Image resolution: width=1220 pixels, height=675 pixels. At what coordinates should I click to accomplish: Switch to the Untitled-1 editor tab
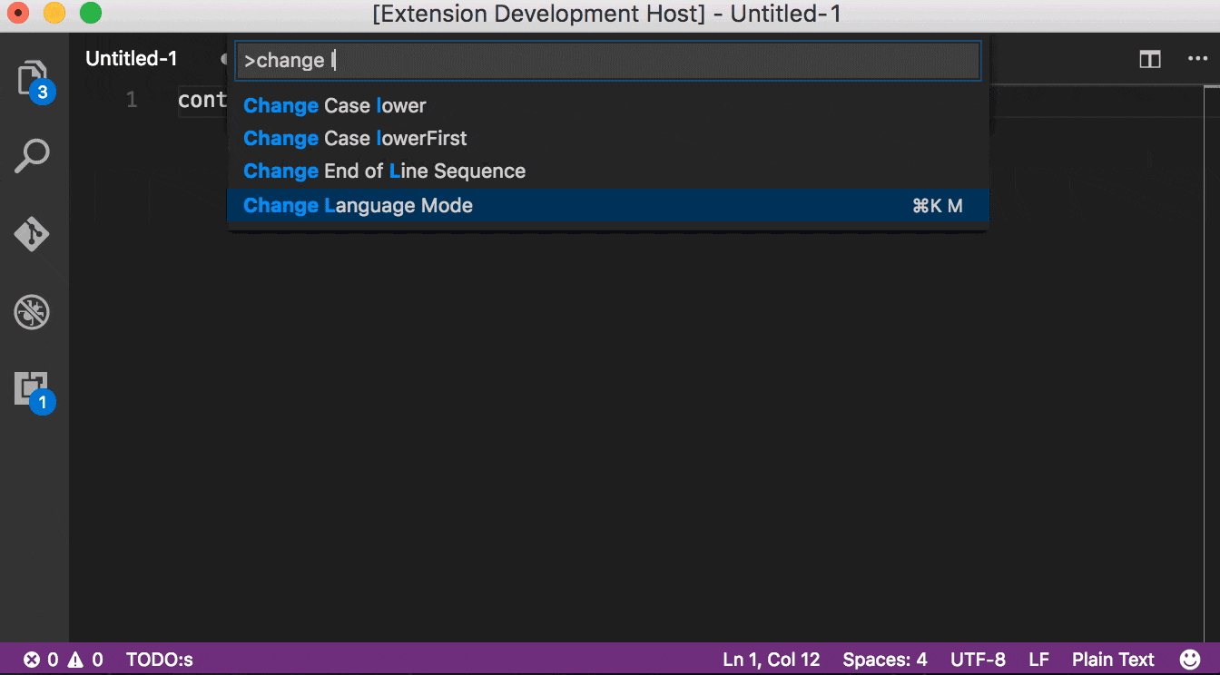coord(132,59)
